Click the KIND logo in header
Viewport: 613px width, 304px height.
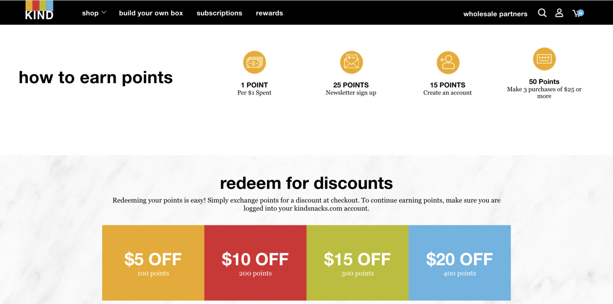pyautogui.click(x=39, y=11)
